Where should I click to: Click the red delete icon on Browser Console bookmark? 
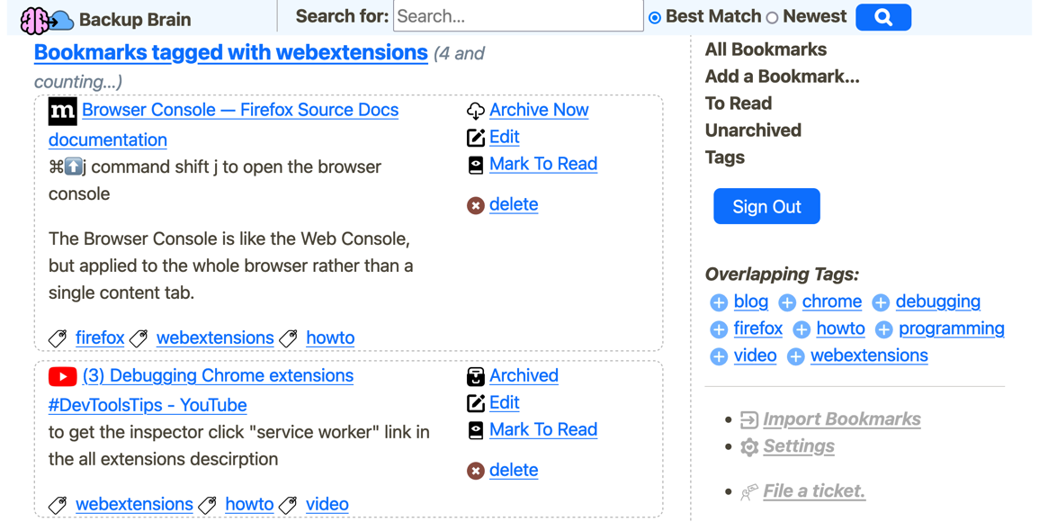click(x=476, y=205)
